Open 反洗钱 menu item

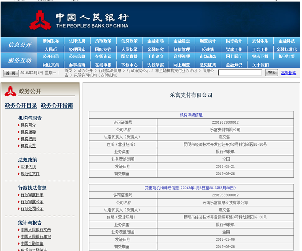[x=208, y=49]
